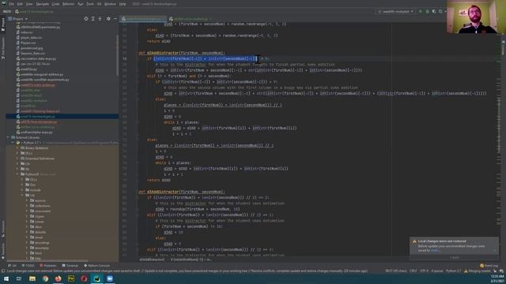Open the Structure side tool window
This screenshot has height=284, width=506.
point(3,229)
